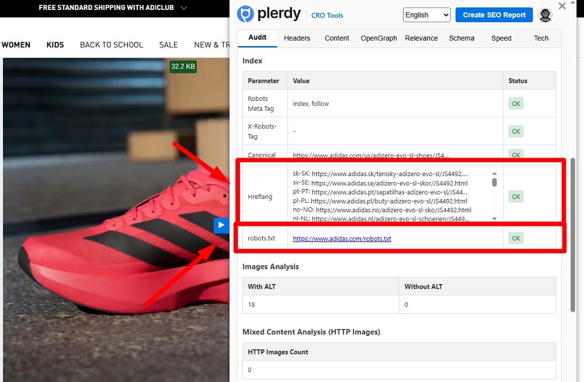The height and width of the screenshot is (382, 584).
Task: Open the English language dropdown
Action: 426,15
